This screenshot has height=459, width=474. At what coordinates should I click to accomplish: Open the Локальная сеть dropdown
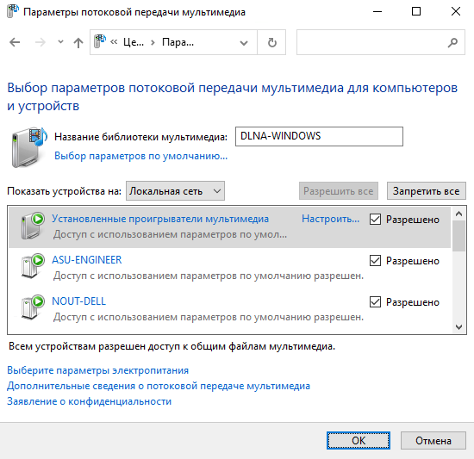[175, 191]
